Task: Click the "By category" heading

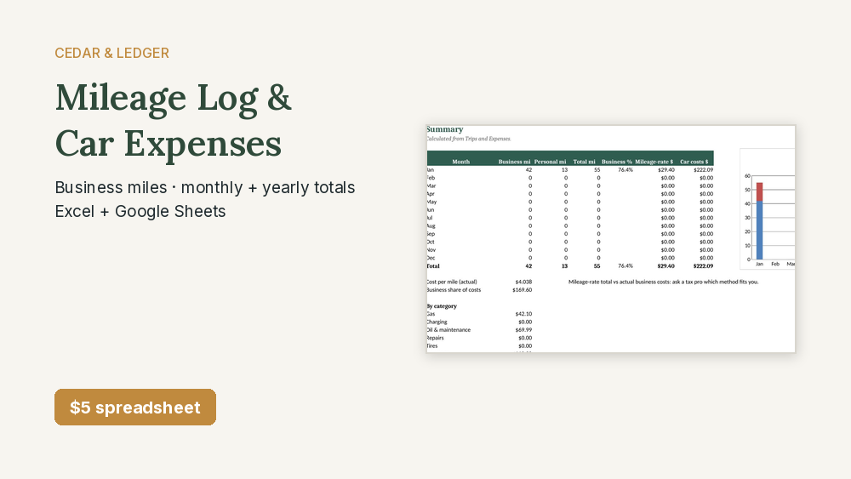Action: (x=442, y=306)
